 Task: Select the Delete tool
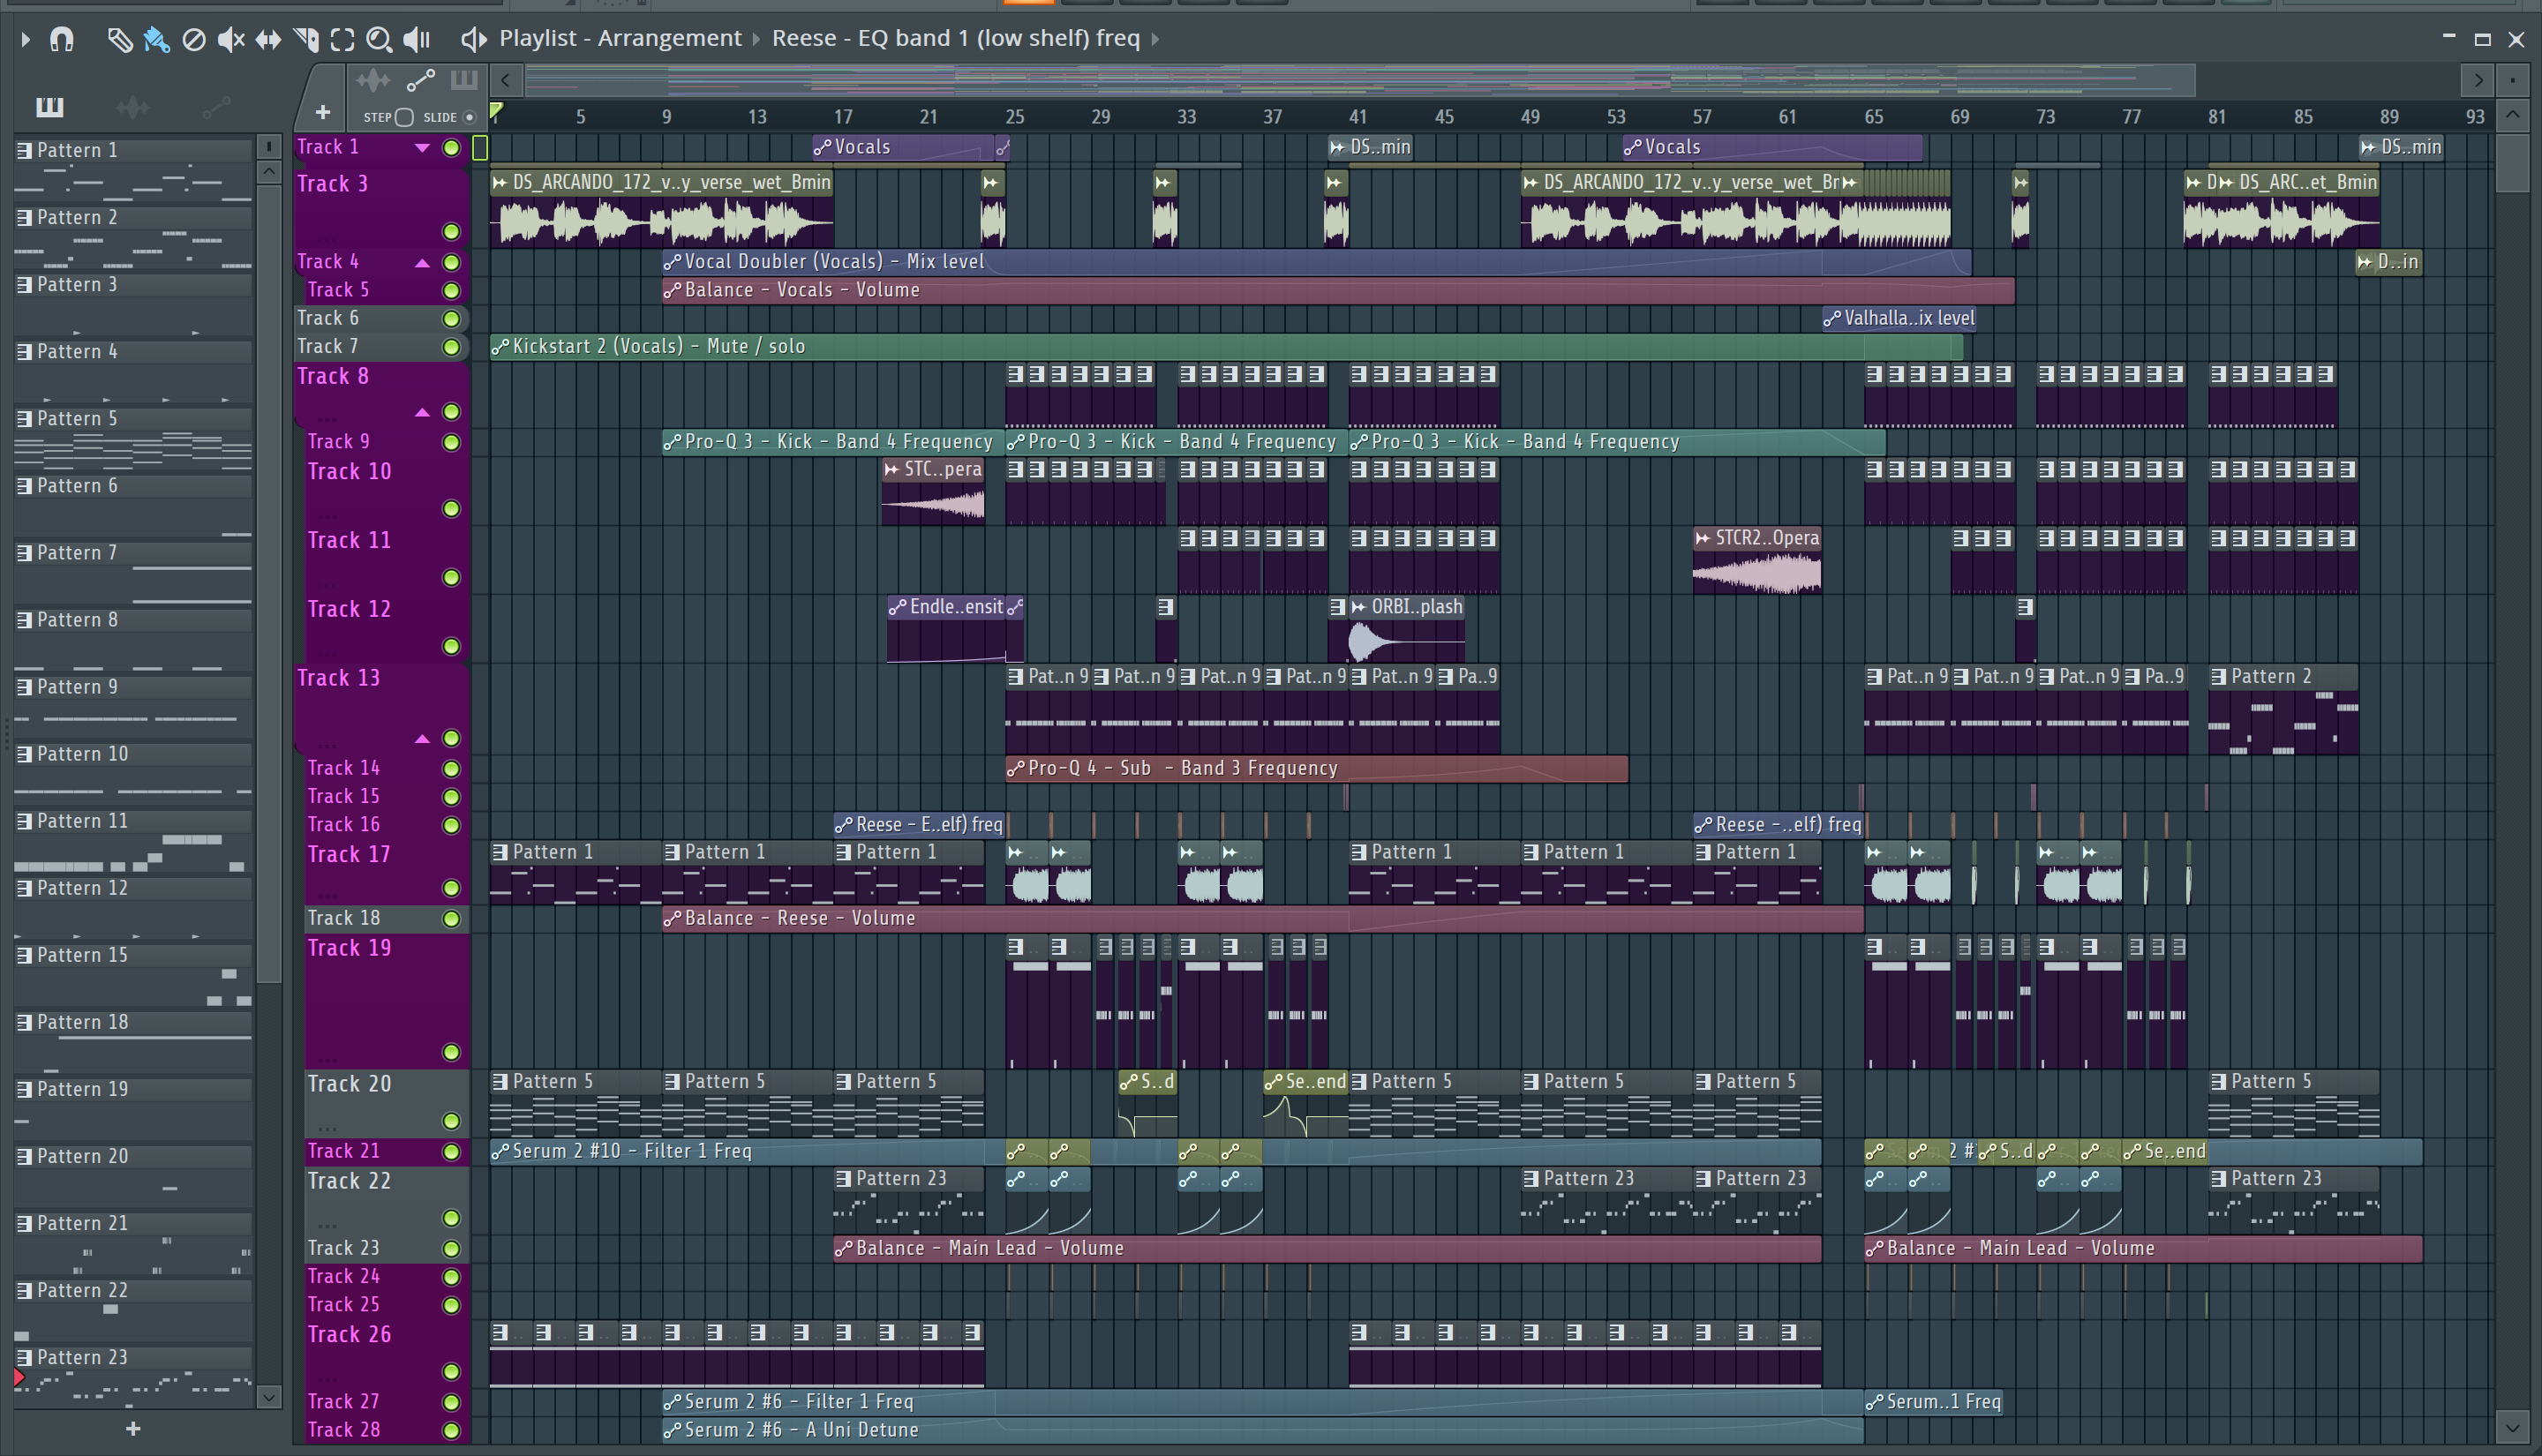click(194, 39)
